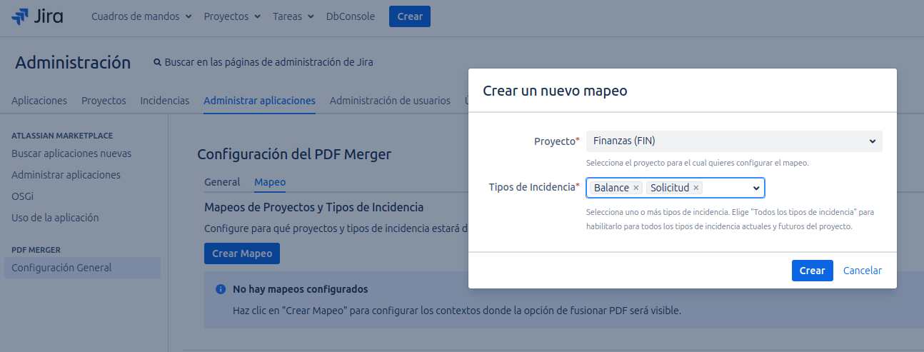This screenshot has width=924, height=352.
Task: Click the top Crear button in navbar
Action: click(410, 16)
